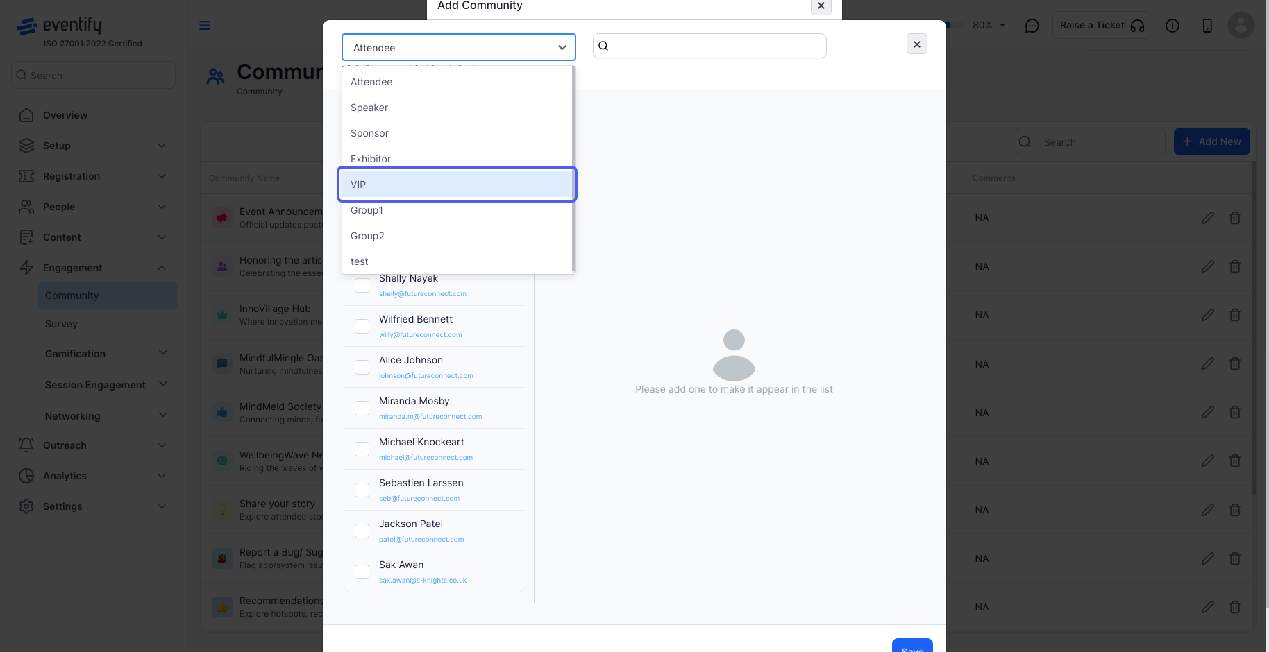Screen dimensions: 1269x652
Task: Check the box for Shelly Nayek
Action: point(362,285)
